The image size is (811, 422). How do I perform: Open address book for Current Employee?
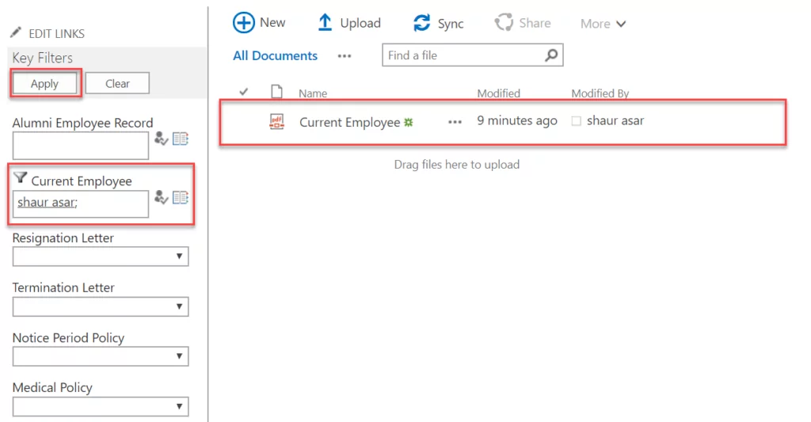(x=181, y=198)
